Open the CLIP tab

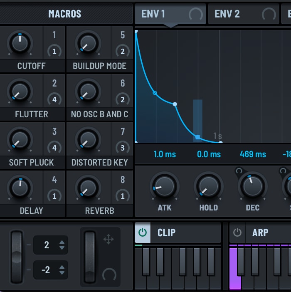[x=186, y=233]
